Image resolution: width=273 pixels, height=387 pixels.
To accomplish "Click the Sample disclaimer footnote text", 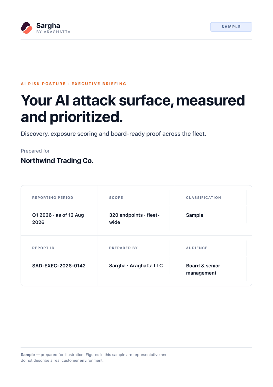I will [x=94, y=358].
